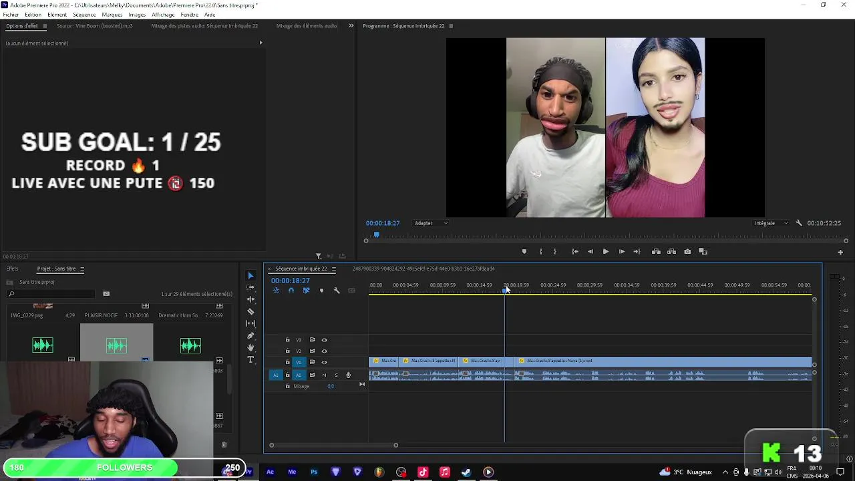
Task: Click the program monitor playhead marker
Action: point(376,234)
